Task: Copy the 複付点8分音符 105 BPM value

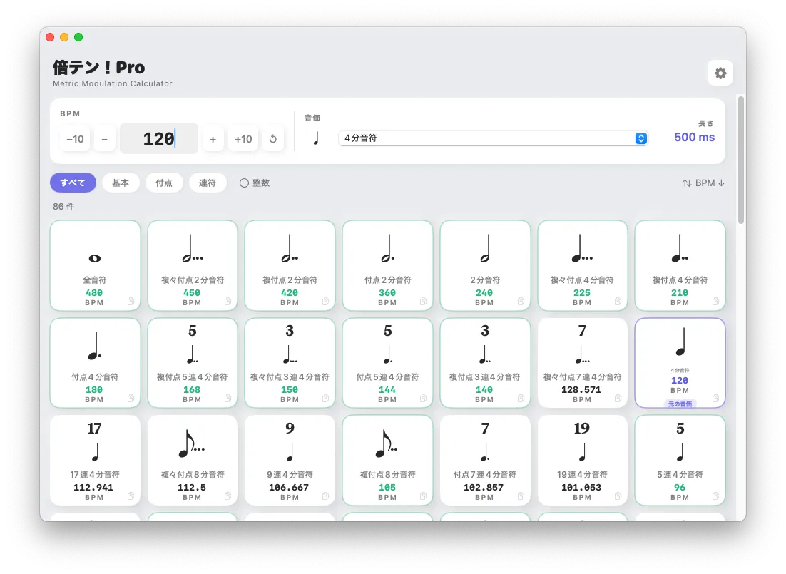Action: click(424, 496)
